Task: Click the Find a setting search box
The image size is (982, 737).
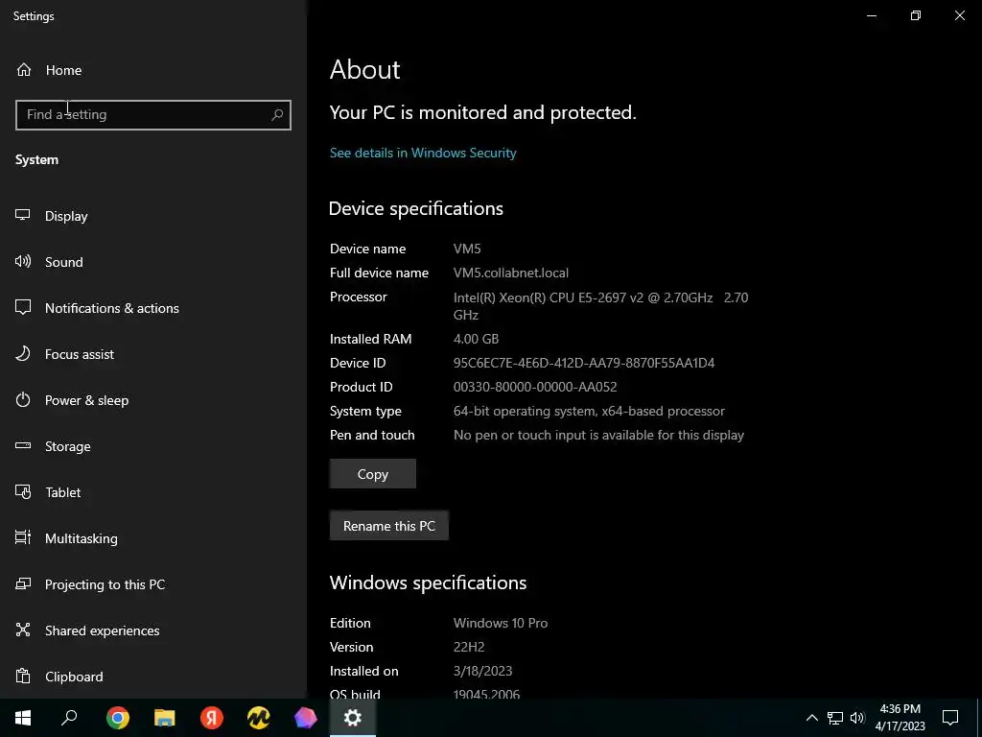Action: coord(152,115)
